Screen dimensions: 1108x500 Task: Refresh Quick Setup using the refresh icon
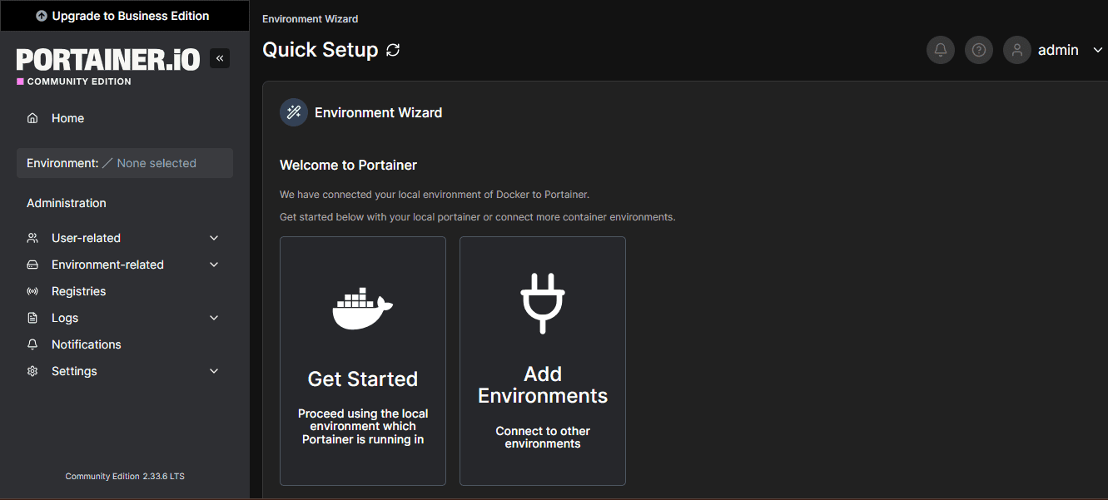(392, 50)
